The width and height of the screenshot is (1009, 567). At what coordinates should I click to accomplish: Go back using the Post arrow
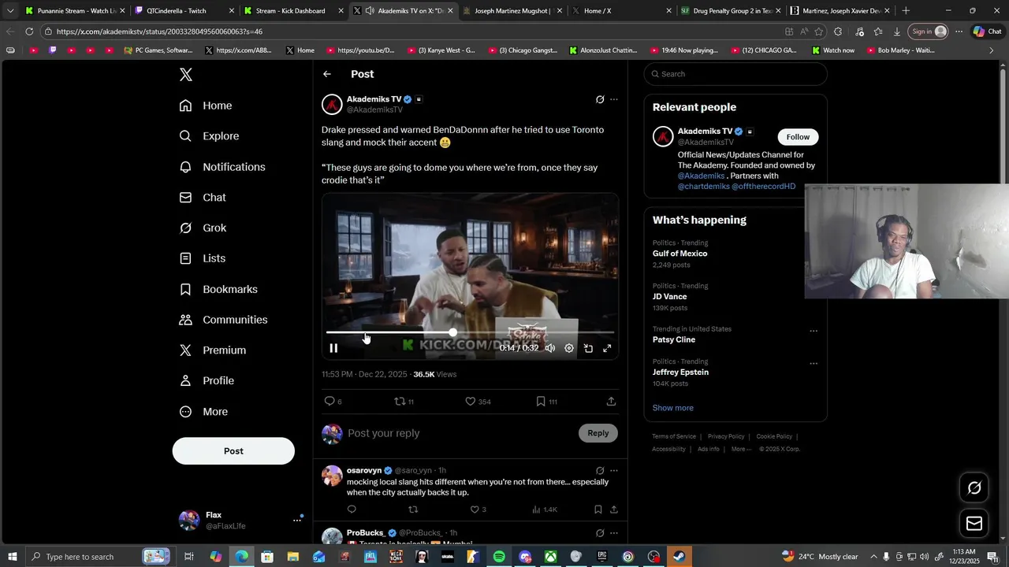(327, 74)
